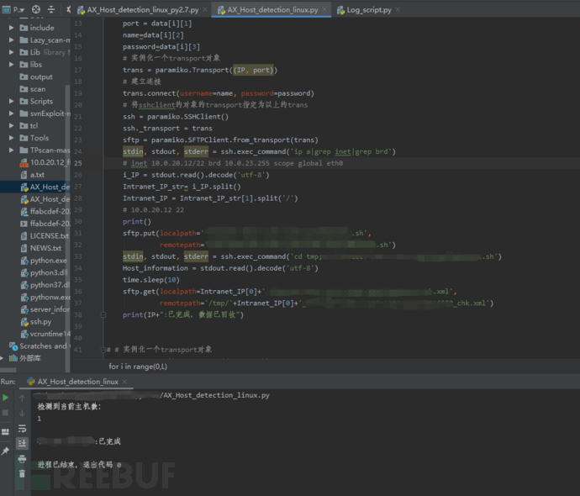Toggle scroll-to-end in the Run console

[22, 442]
